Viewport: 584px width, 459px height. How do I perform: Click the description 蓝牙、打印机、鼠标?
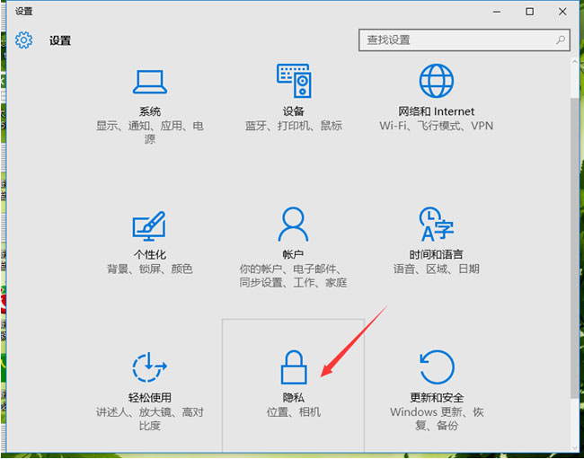point(294,126)
